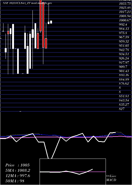Click the 876.62 price axis label
This screenshot has height=185, width=132.
point(124,84)
